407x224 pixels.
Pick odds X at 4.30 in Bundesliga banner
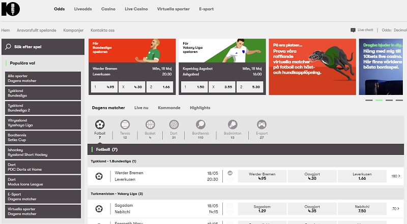click(132, 87)
